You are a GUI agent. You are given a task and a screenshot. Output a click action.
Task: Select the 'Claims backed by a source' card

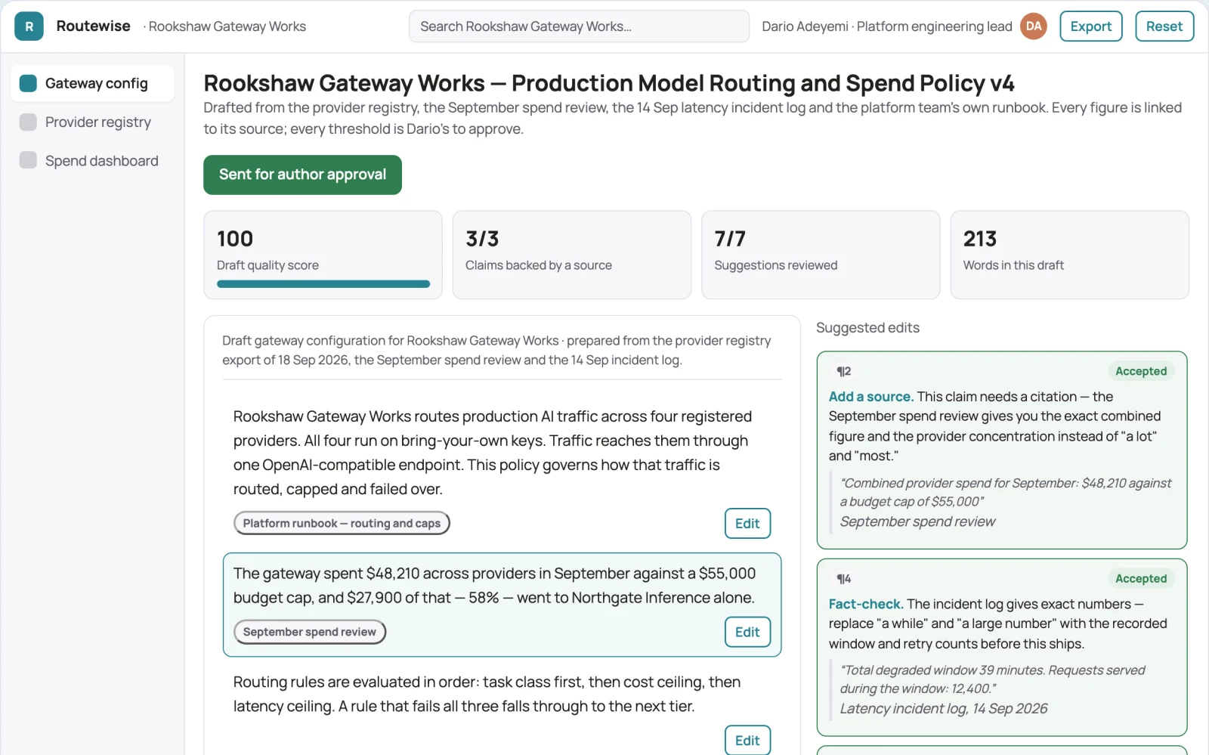572,255
